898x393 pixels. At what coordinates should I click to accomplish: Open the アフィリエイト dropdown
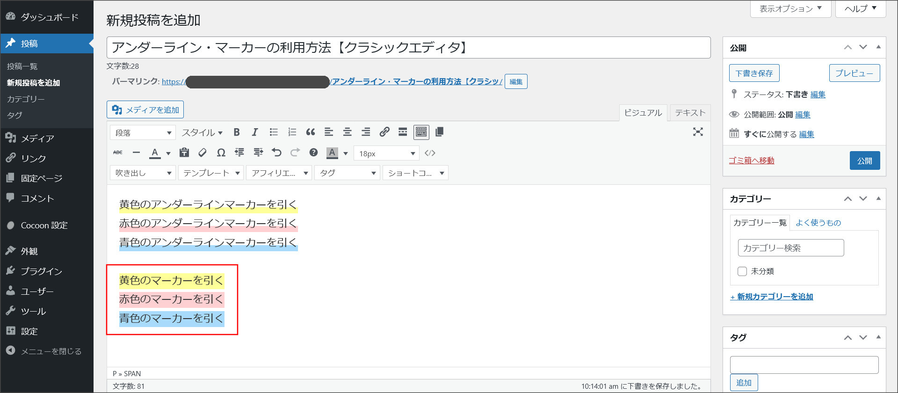point(279,173)
